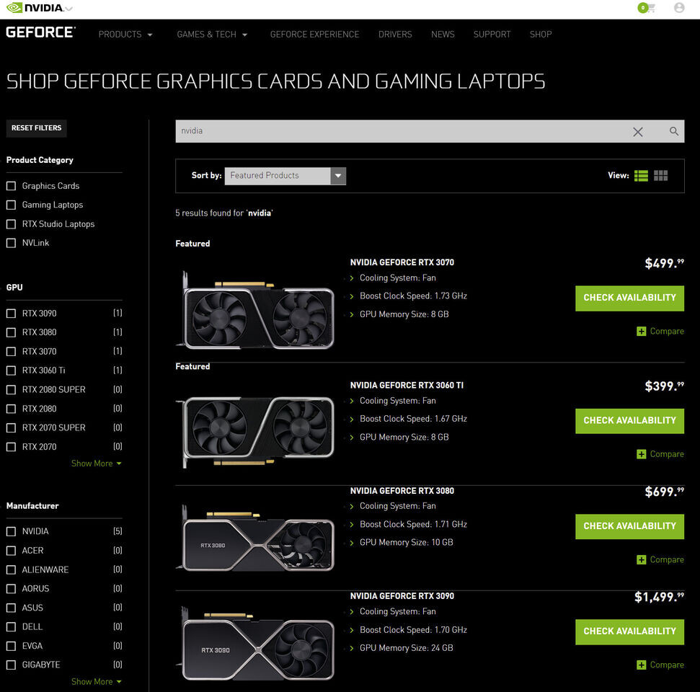This screenshot has width=700, height=692.
Task: Tick the RTX 2080 SUPER GPU checkbox
Action: tap(11, 390)
